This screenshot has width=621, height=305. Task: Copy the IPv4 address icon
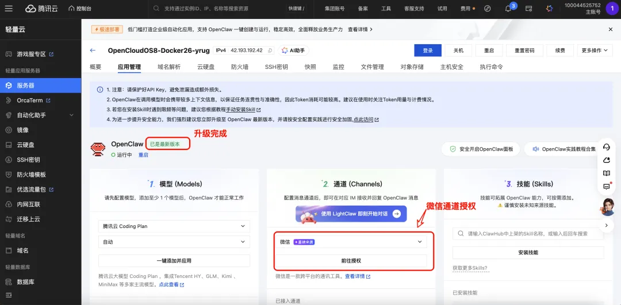coord(270,51)
